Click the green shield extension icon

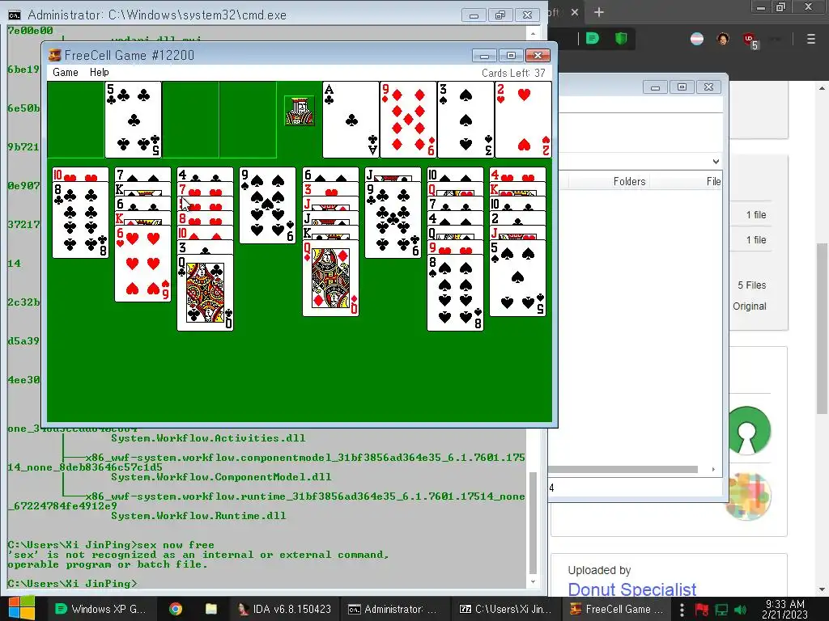(621, 39)
